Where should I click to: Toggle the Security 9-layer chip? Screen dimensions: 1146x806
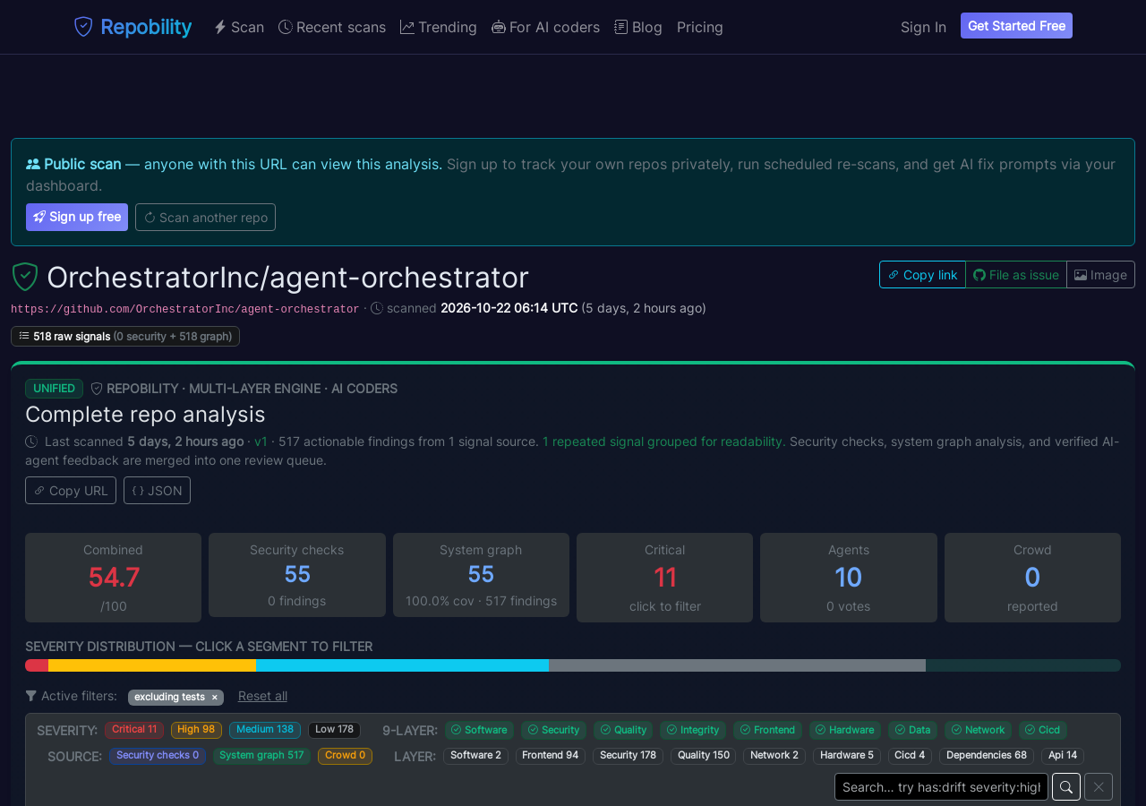tap(553, 730)
